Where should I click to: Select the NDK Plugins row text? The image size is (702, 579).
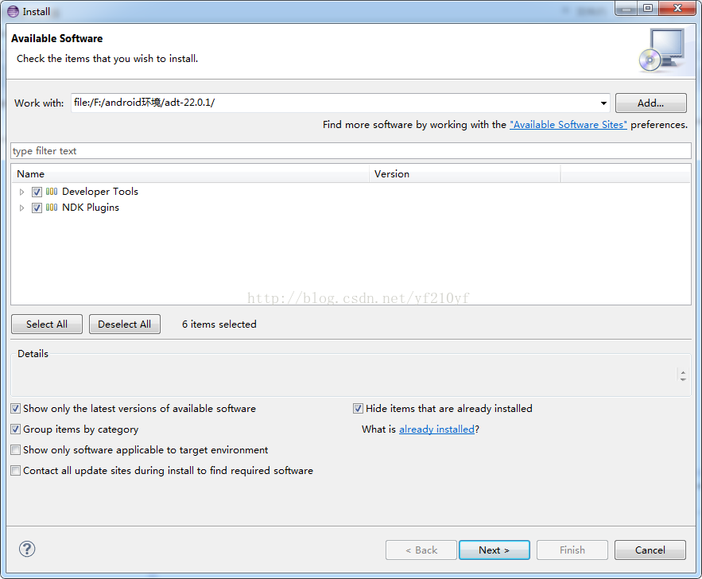91,208
